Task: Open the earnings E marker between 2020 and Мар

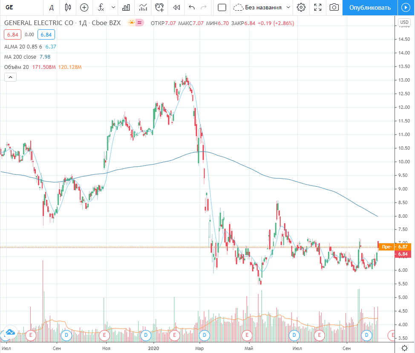Action: click(174, 335)
